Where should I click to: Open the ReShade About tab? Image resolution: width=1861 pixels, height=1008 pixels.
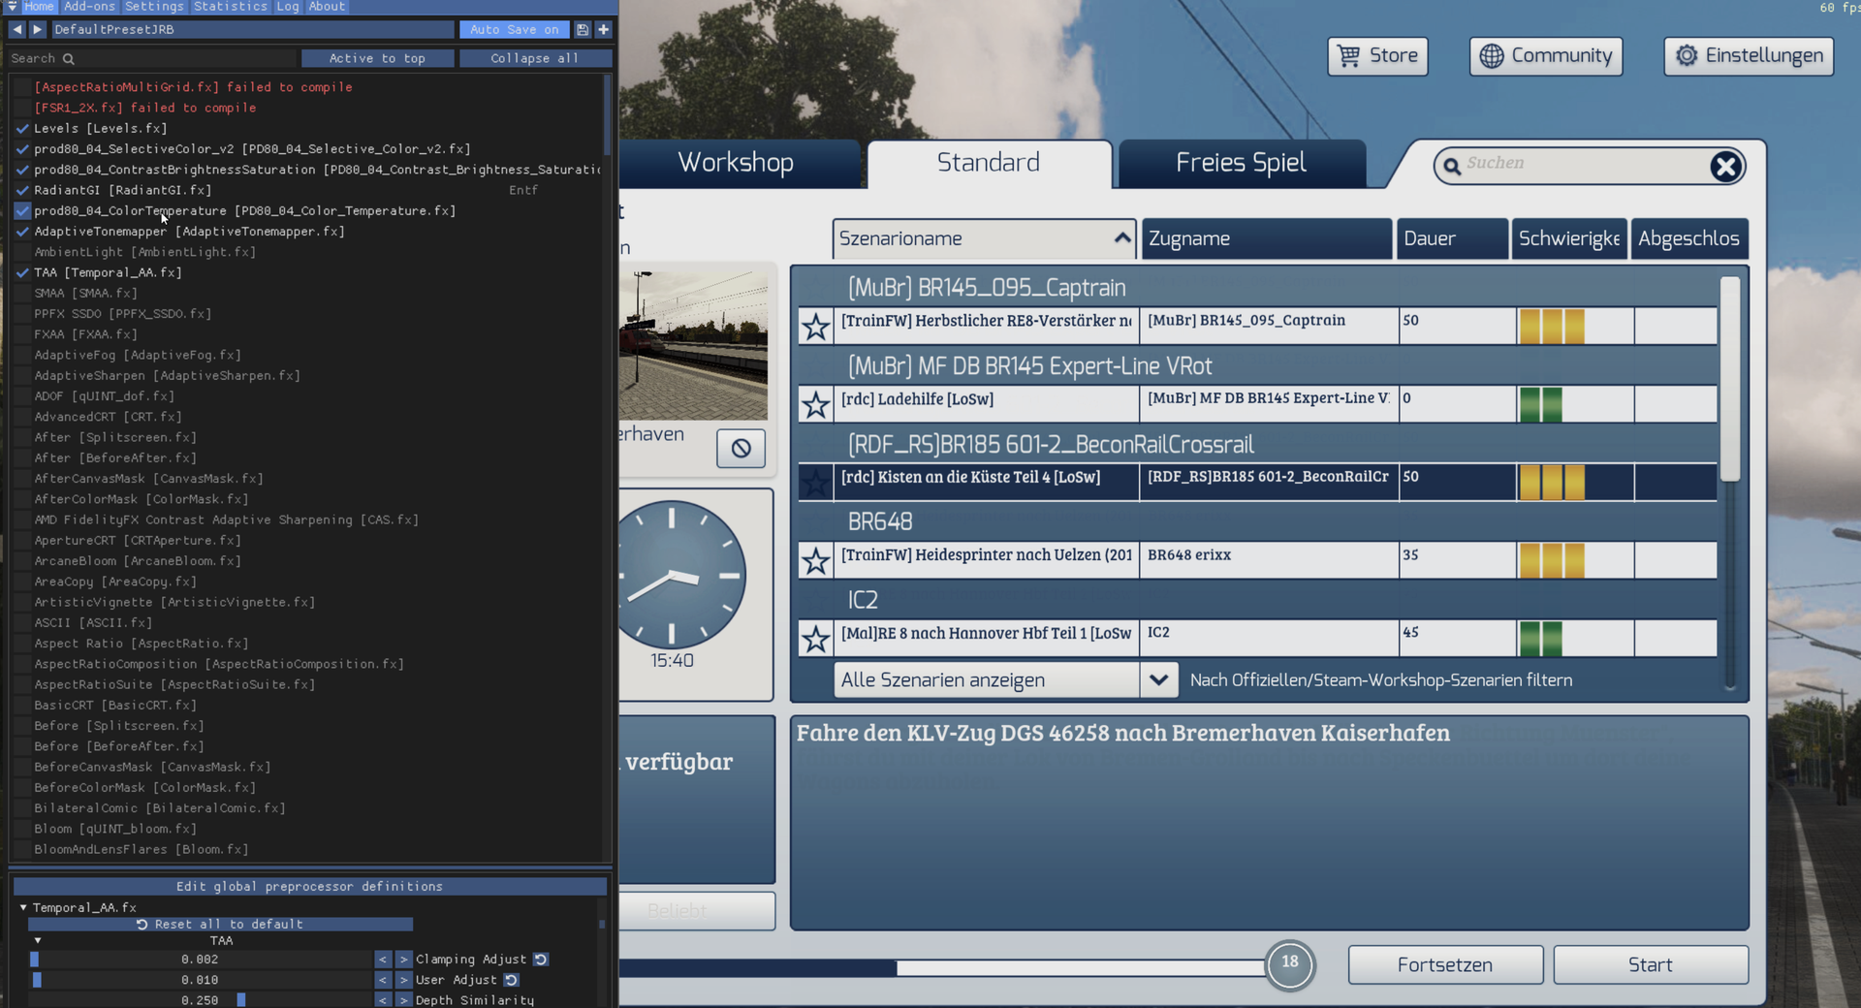click(x=327, y=7)
